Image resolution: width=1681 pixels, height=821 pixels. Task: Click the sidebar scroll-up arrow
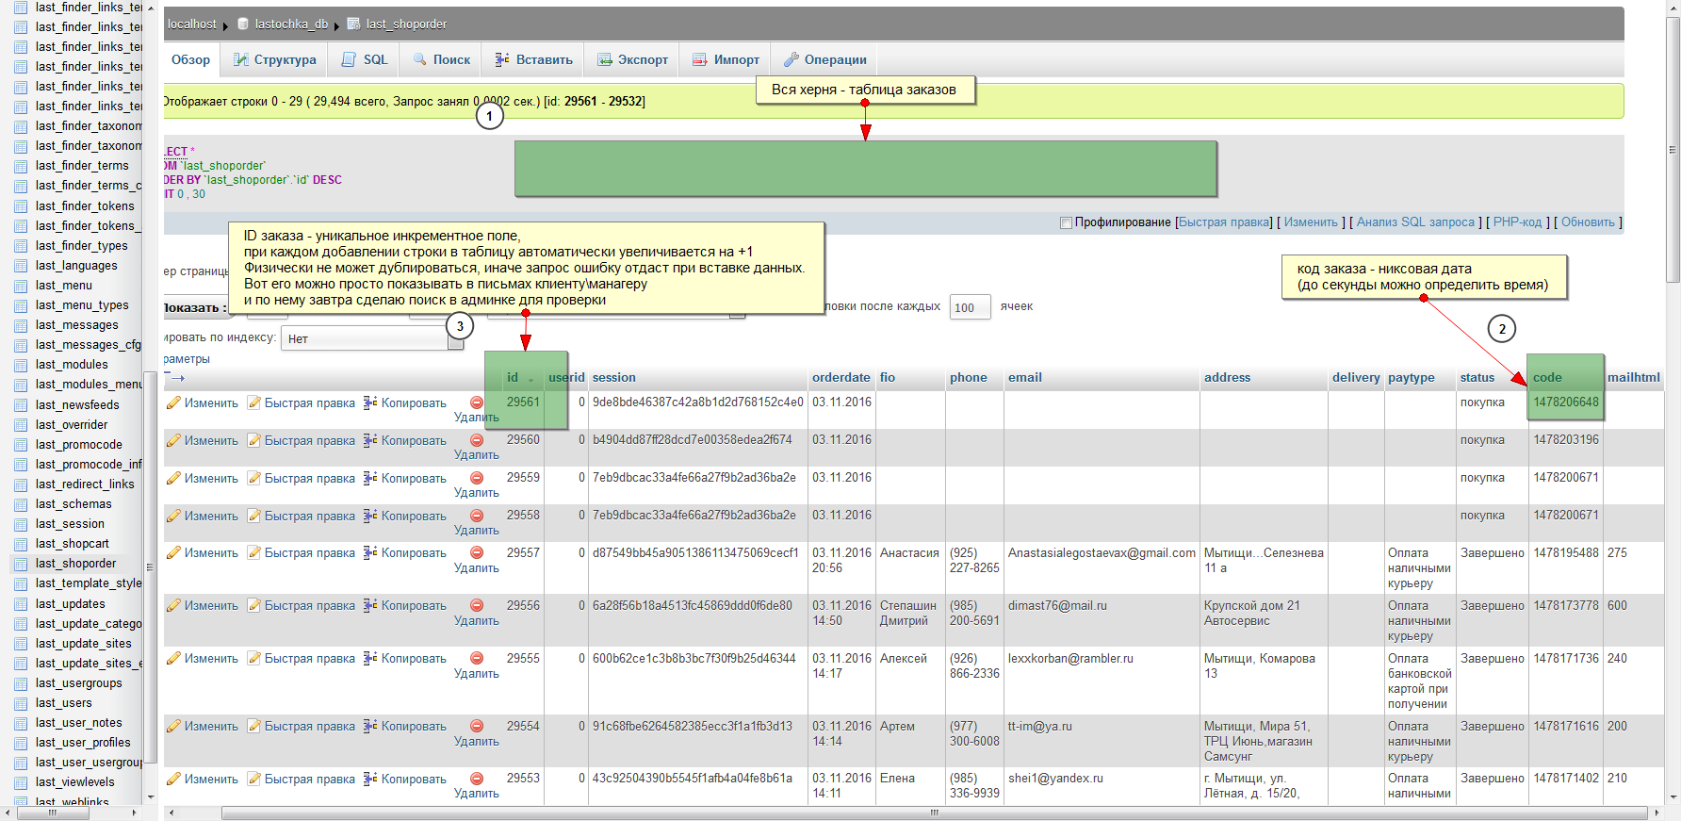pyautogui.click(x=151, y=8)
